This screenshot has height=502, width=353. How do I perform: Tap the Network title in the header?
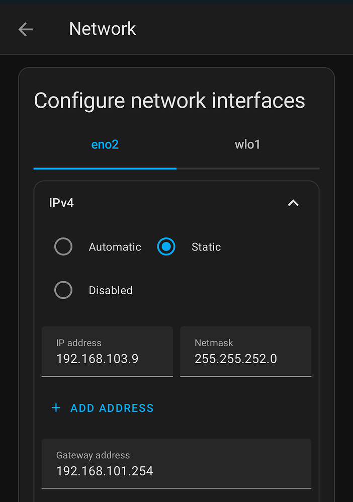click(103, 29)
